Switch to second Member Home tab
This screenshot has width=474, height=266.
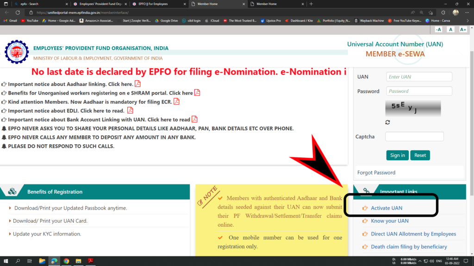[x=277, y=4]
